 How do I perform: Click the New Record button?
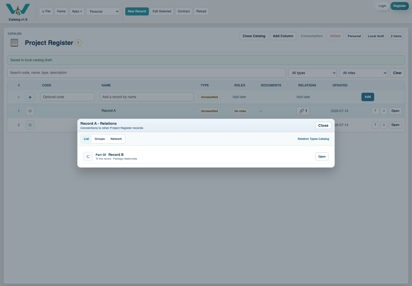tap(137, 11)
